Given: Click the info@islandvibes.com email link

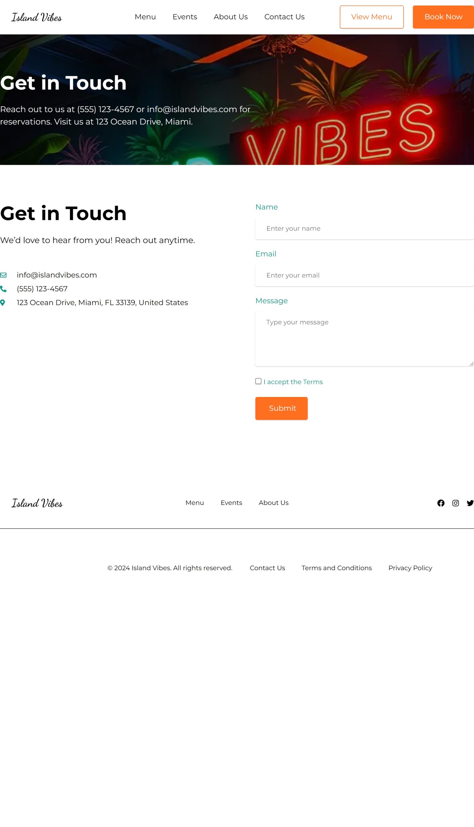Looking at the screenshot, I should tap(57, 275).
